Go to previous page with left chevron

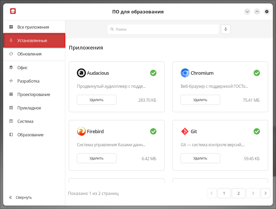[212, 193]
